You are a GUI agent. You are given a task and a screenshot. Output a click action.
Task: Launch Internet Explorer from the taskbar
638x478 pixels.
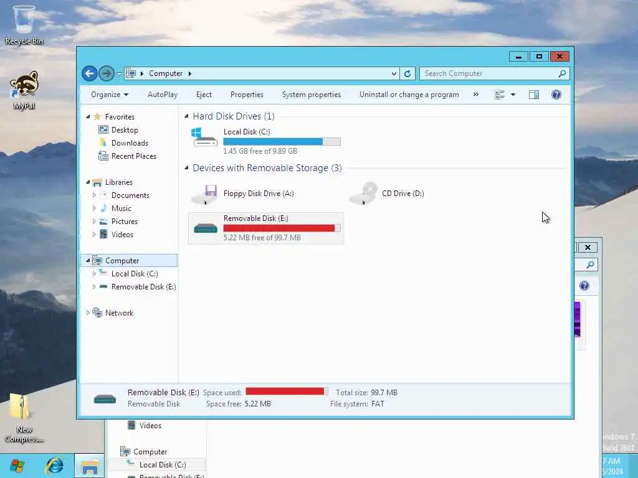point(54,466)
